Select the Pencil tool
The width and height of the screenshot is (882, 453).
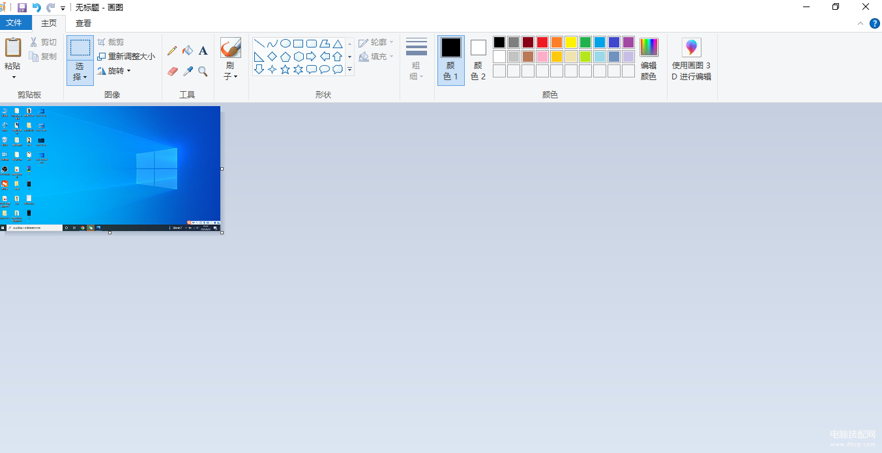pyautogui.click(x=172, y=51)
